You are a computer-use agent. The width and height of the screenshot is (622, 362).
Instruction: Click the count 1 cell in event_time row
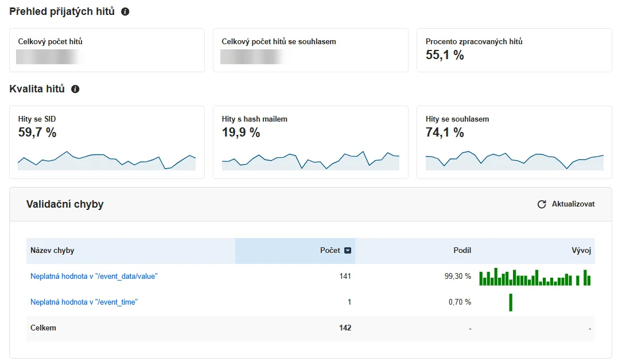click(349, 302)
